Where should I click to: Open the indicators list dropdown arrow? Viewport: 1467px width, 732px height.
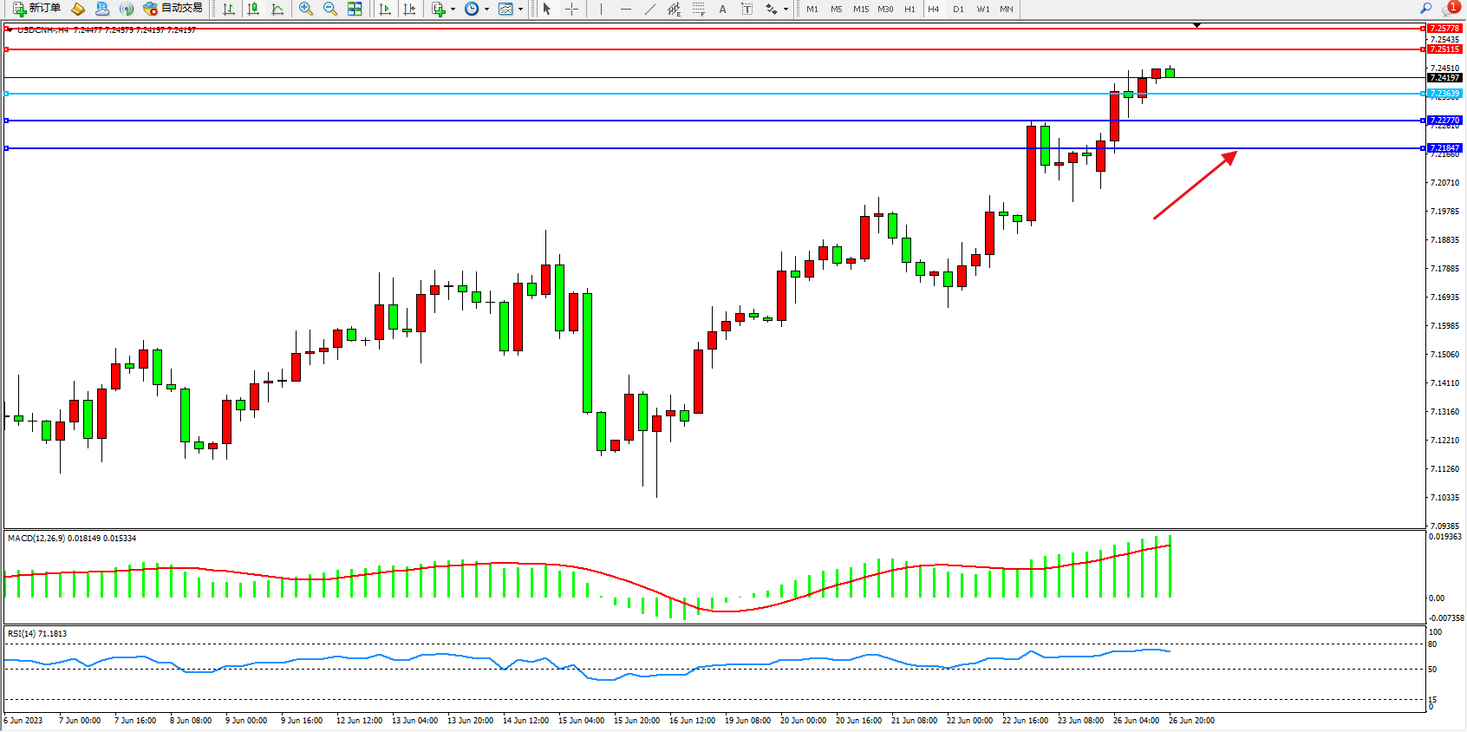(453, 9)
